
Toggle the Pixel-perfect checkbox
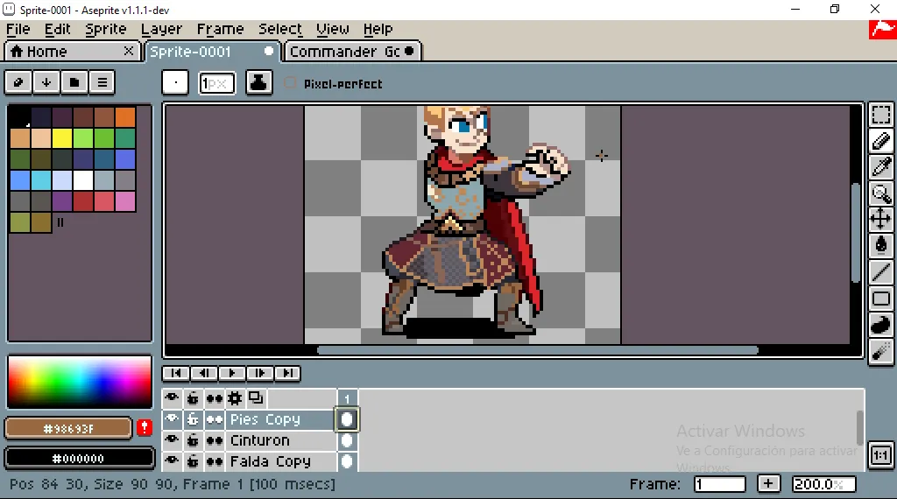[290, 83]
